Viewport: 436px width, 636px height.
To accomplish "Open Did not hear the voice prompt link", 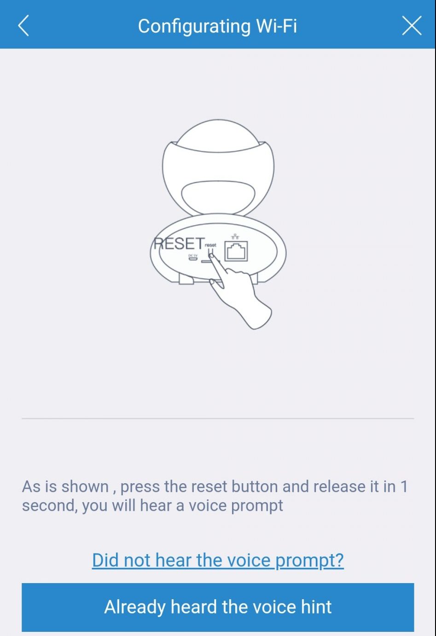I will 218,560.
